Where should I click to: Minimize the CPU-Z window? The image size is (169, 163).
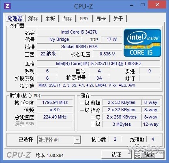pyautogui.click(x=132, y=6)
